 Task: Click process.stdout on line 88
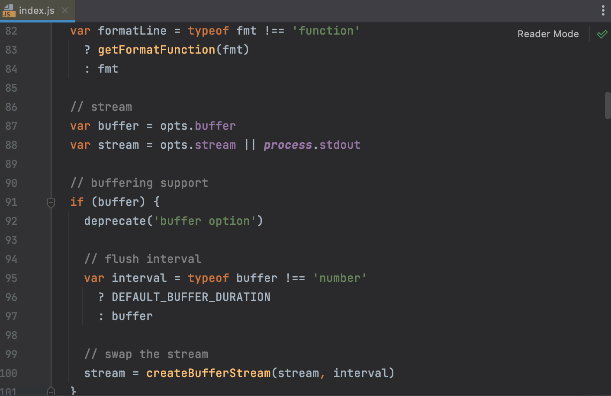pyautogui.click(x=312, y=144)
